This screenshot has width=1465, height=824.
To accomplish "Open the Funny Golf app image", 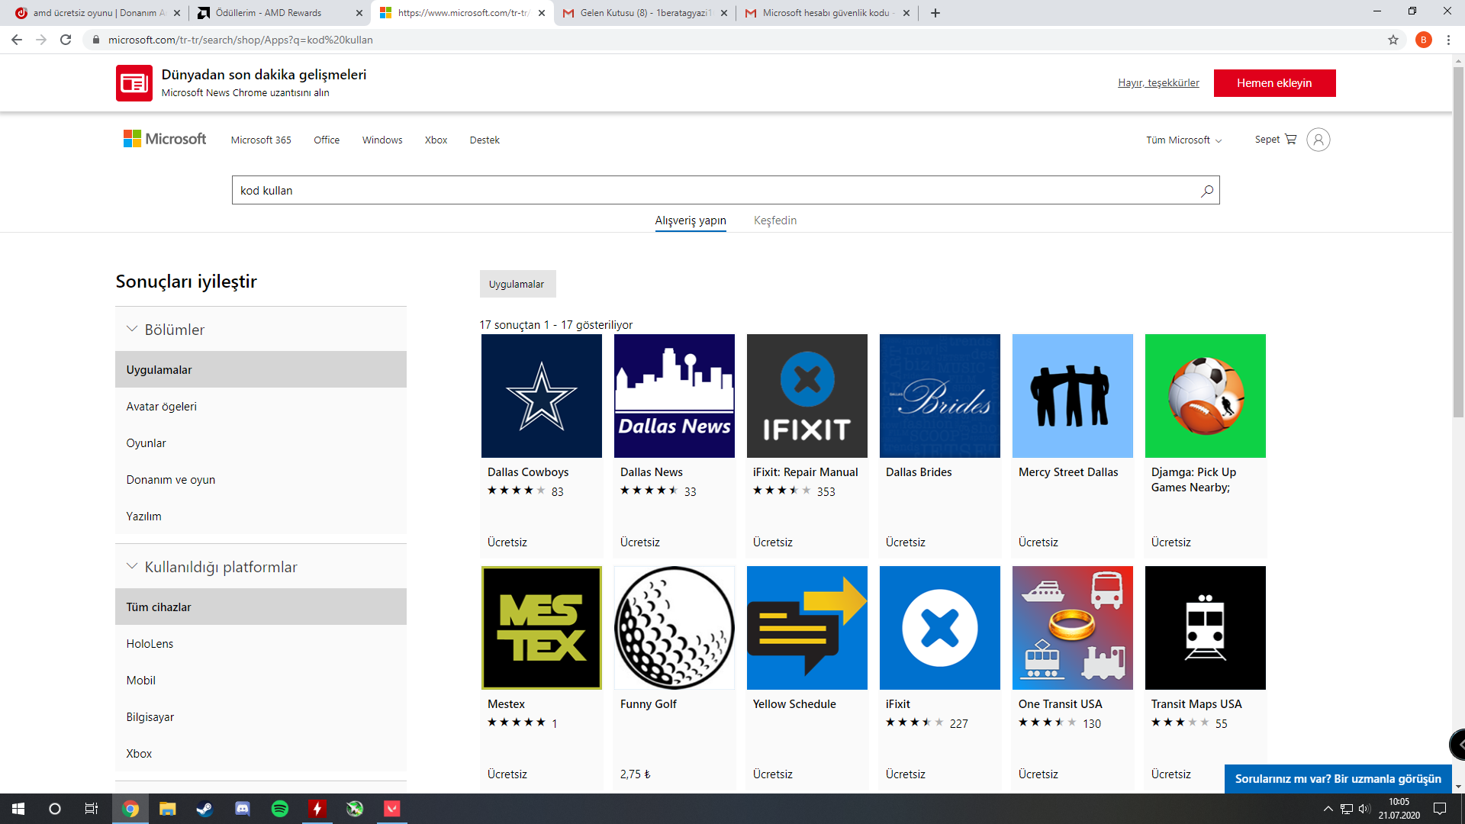I will tap(674, 628).
